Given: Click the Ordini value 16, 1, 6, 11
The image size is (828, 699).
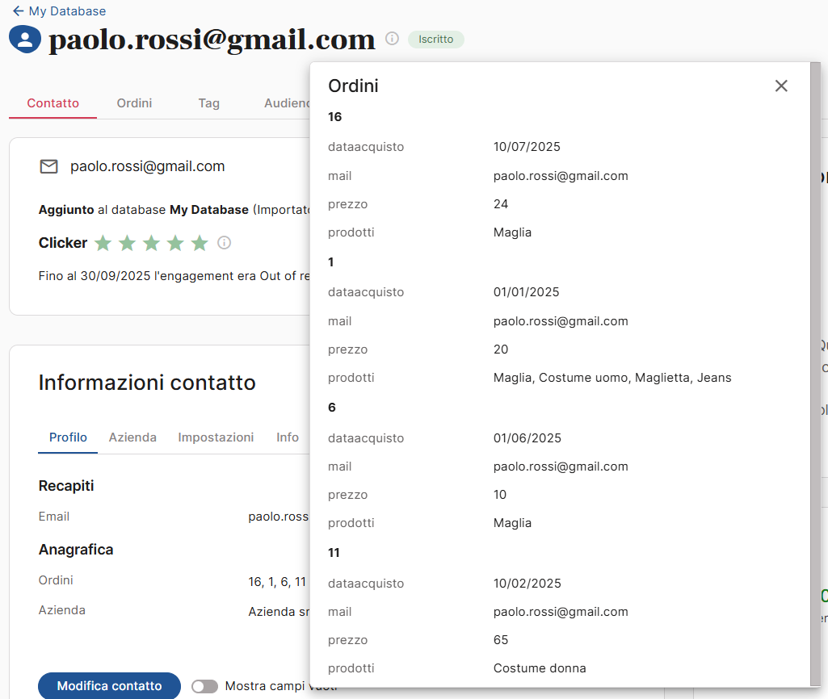Looking at the screenshot, I should pyautogui.click(x=277, y=581).
